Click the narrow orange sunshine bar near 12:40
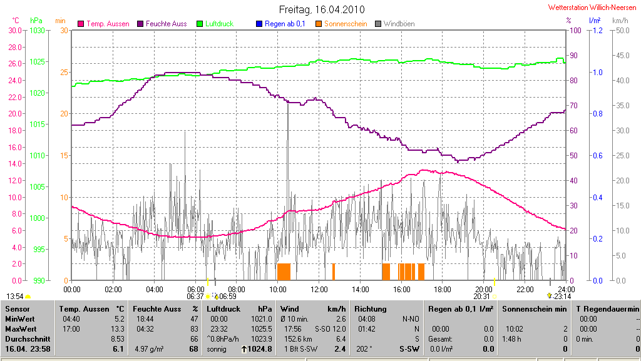 click(334, 272)
